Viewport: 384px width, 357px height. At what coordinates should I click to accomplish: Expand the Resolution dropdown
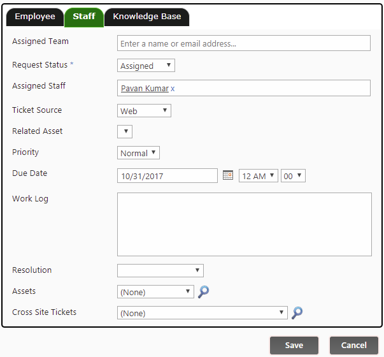point(160,270)
